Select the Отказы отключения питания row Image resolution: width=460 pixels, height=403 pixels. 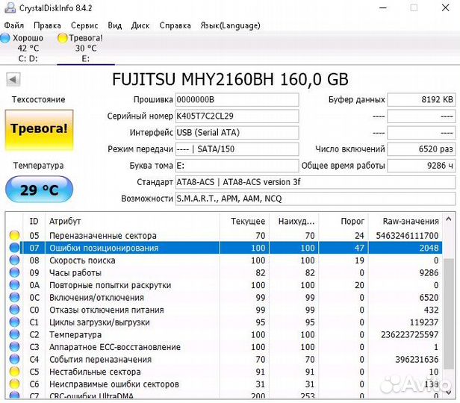click(224, 310)
